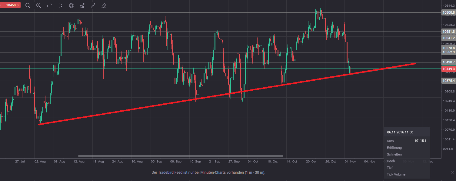This screenshot has width=456, height=181.
Task: Click the Eröffnung label in the panel
Action: pos(394,148)
